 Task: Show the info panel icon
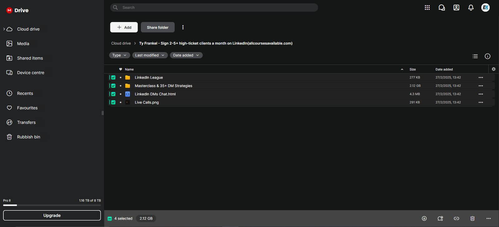pyautogui.click(x=487, y=56)
